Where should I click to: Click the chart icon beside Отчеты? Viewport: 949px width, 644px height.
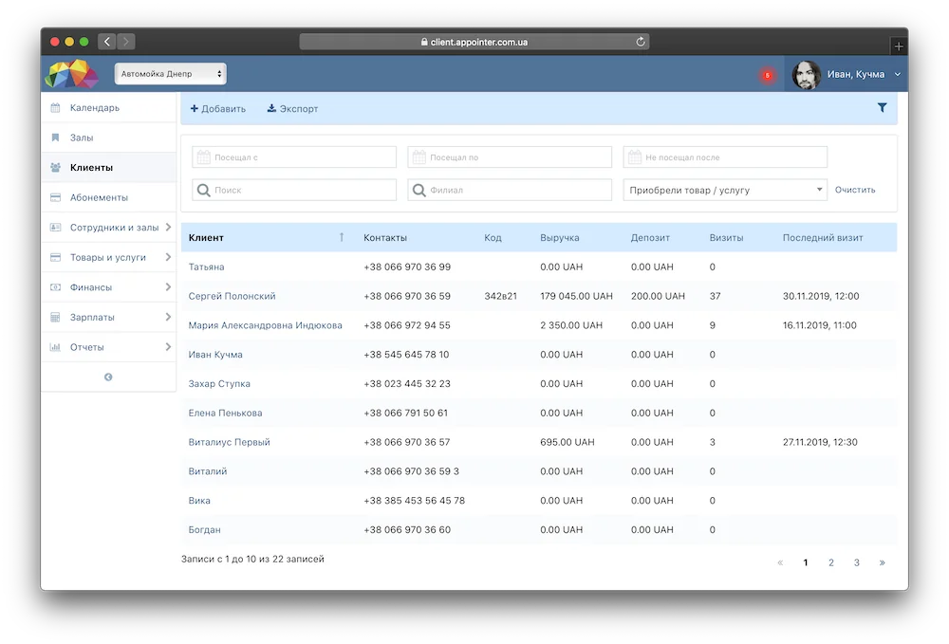click(x=55, y=347)
